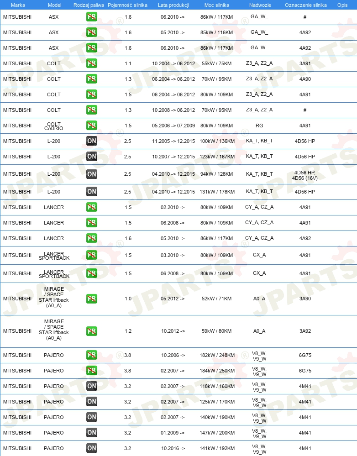Screen dimensions: 357x456
Task: Select the 10.2016 -> production date cell
Action: click(173, 448)
